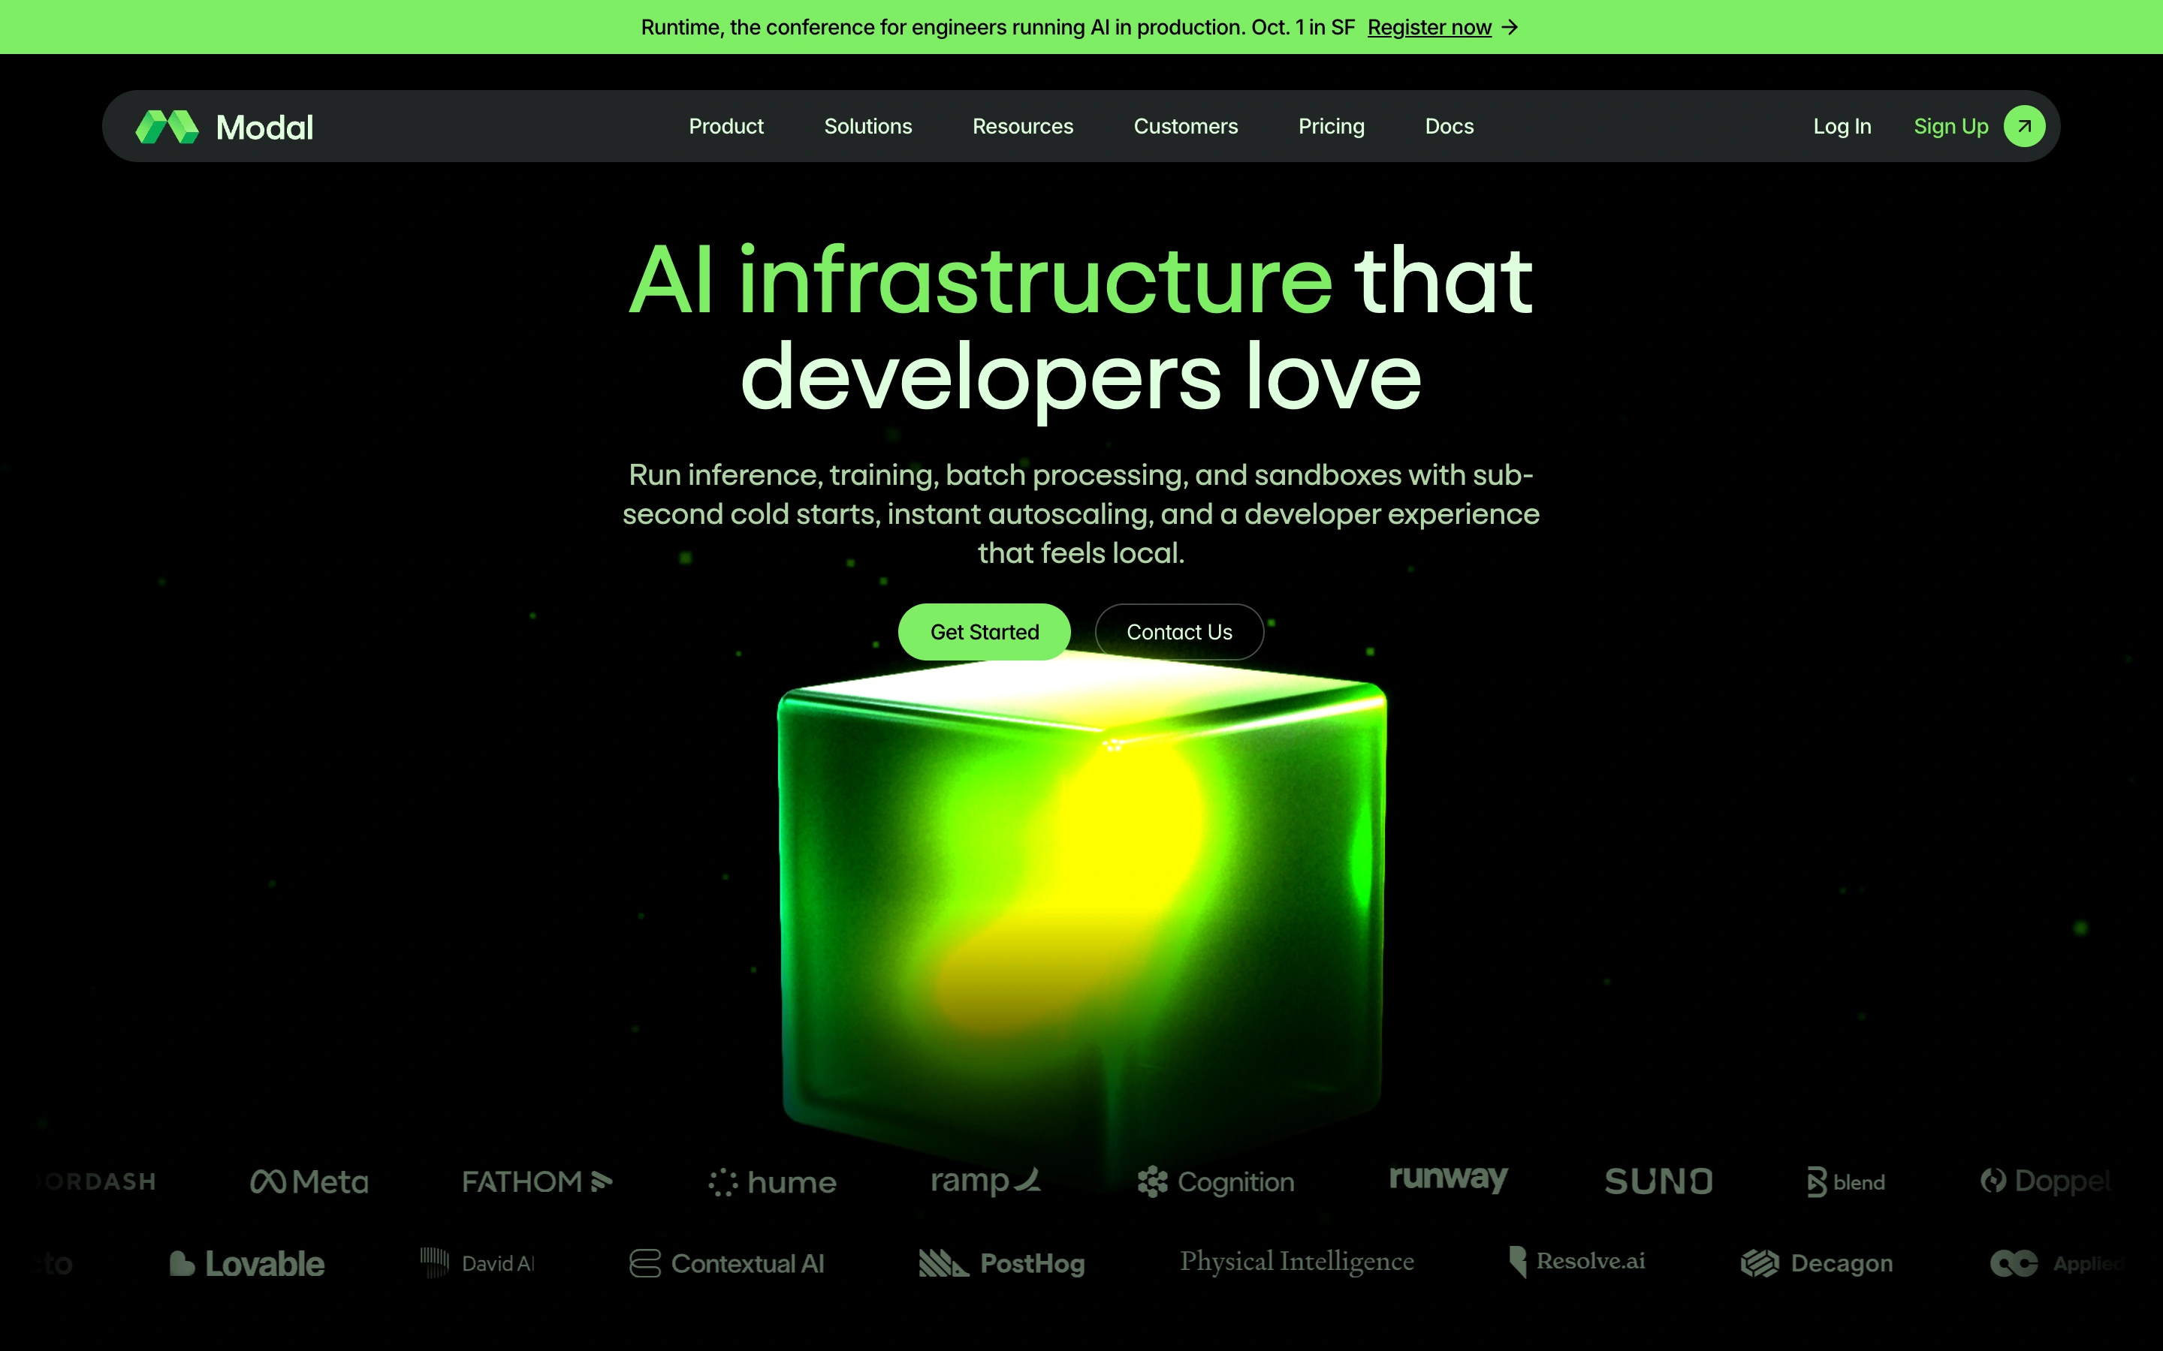Image resolution: width=2163 pixels, height=1351 pixels.
Task: Click the 'Run inference, training' subheading text
Action: (1081, 514)
